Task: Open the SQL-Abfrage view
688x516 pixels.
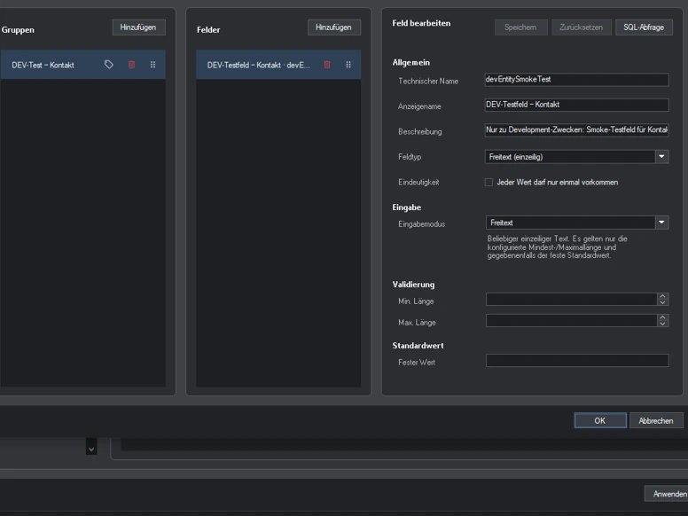Action: coord(644,27)
